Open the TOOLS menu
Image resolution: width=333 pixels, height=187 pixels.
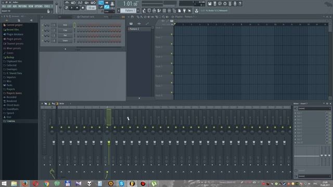[47, 6]
